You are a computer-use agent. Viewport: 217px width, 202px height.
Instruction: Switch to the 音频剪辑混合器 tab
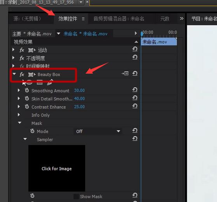point(119,19)
